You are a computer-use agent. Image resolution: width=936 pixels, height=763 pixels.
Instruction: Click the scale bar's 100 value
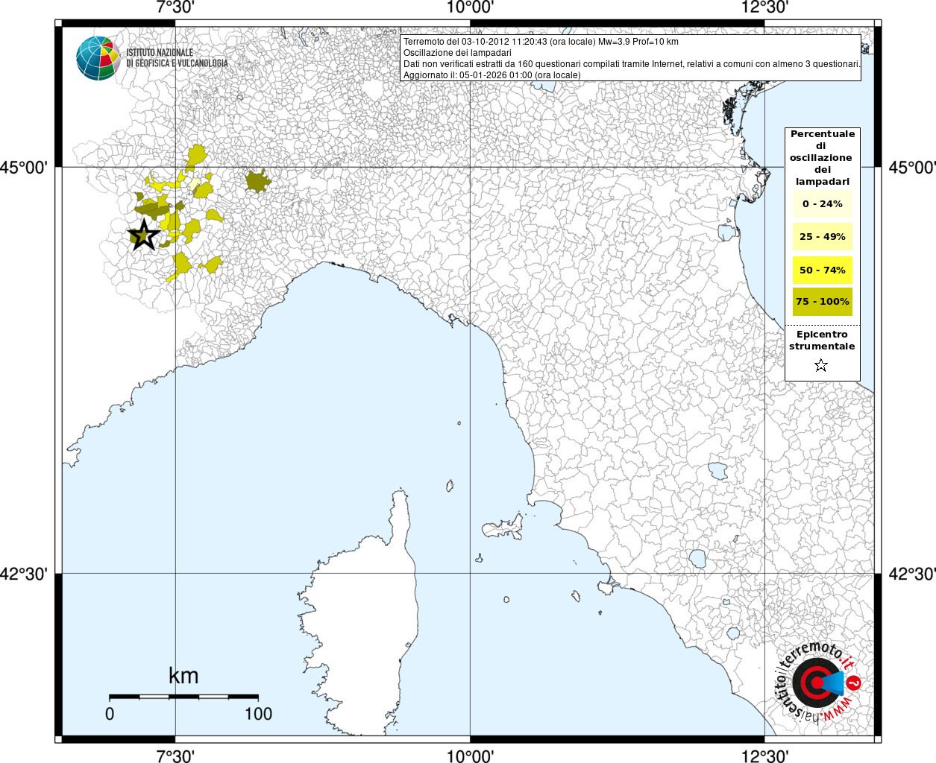click(258, 714)
